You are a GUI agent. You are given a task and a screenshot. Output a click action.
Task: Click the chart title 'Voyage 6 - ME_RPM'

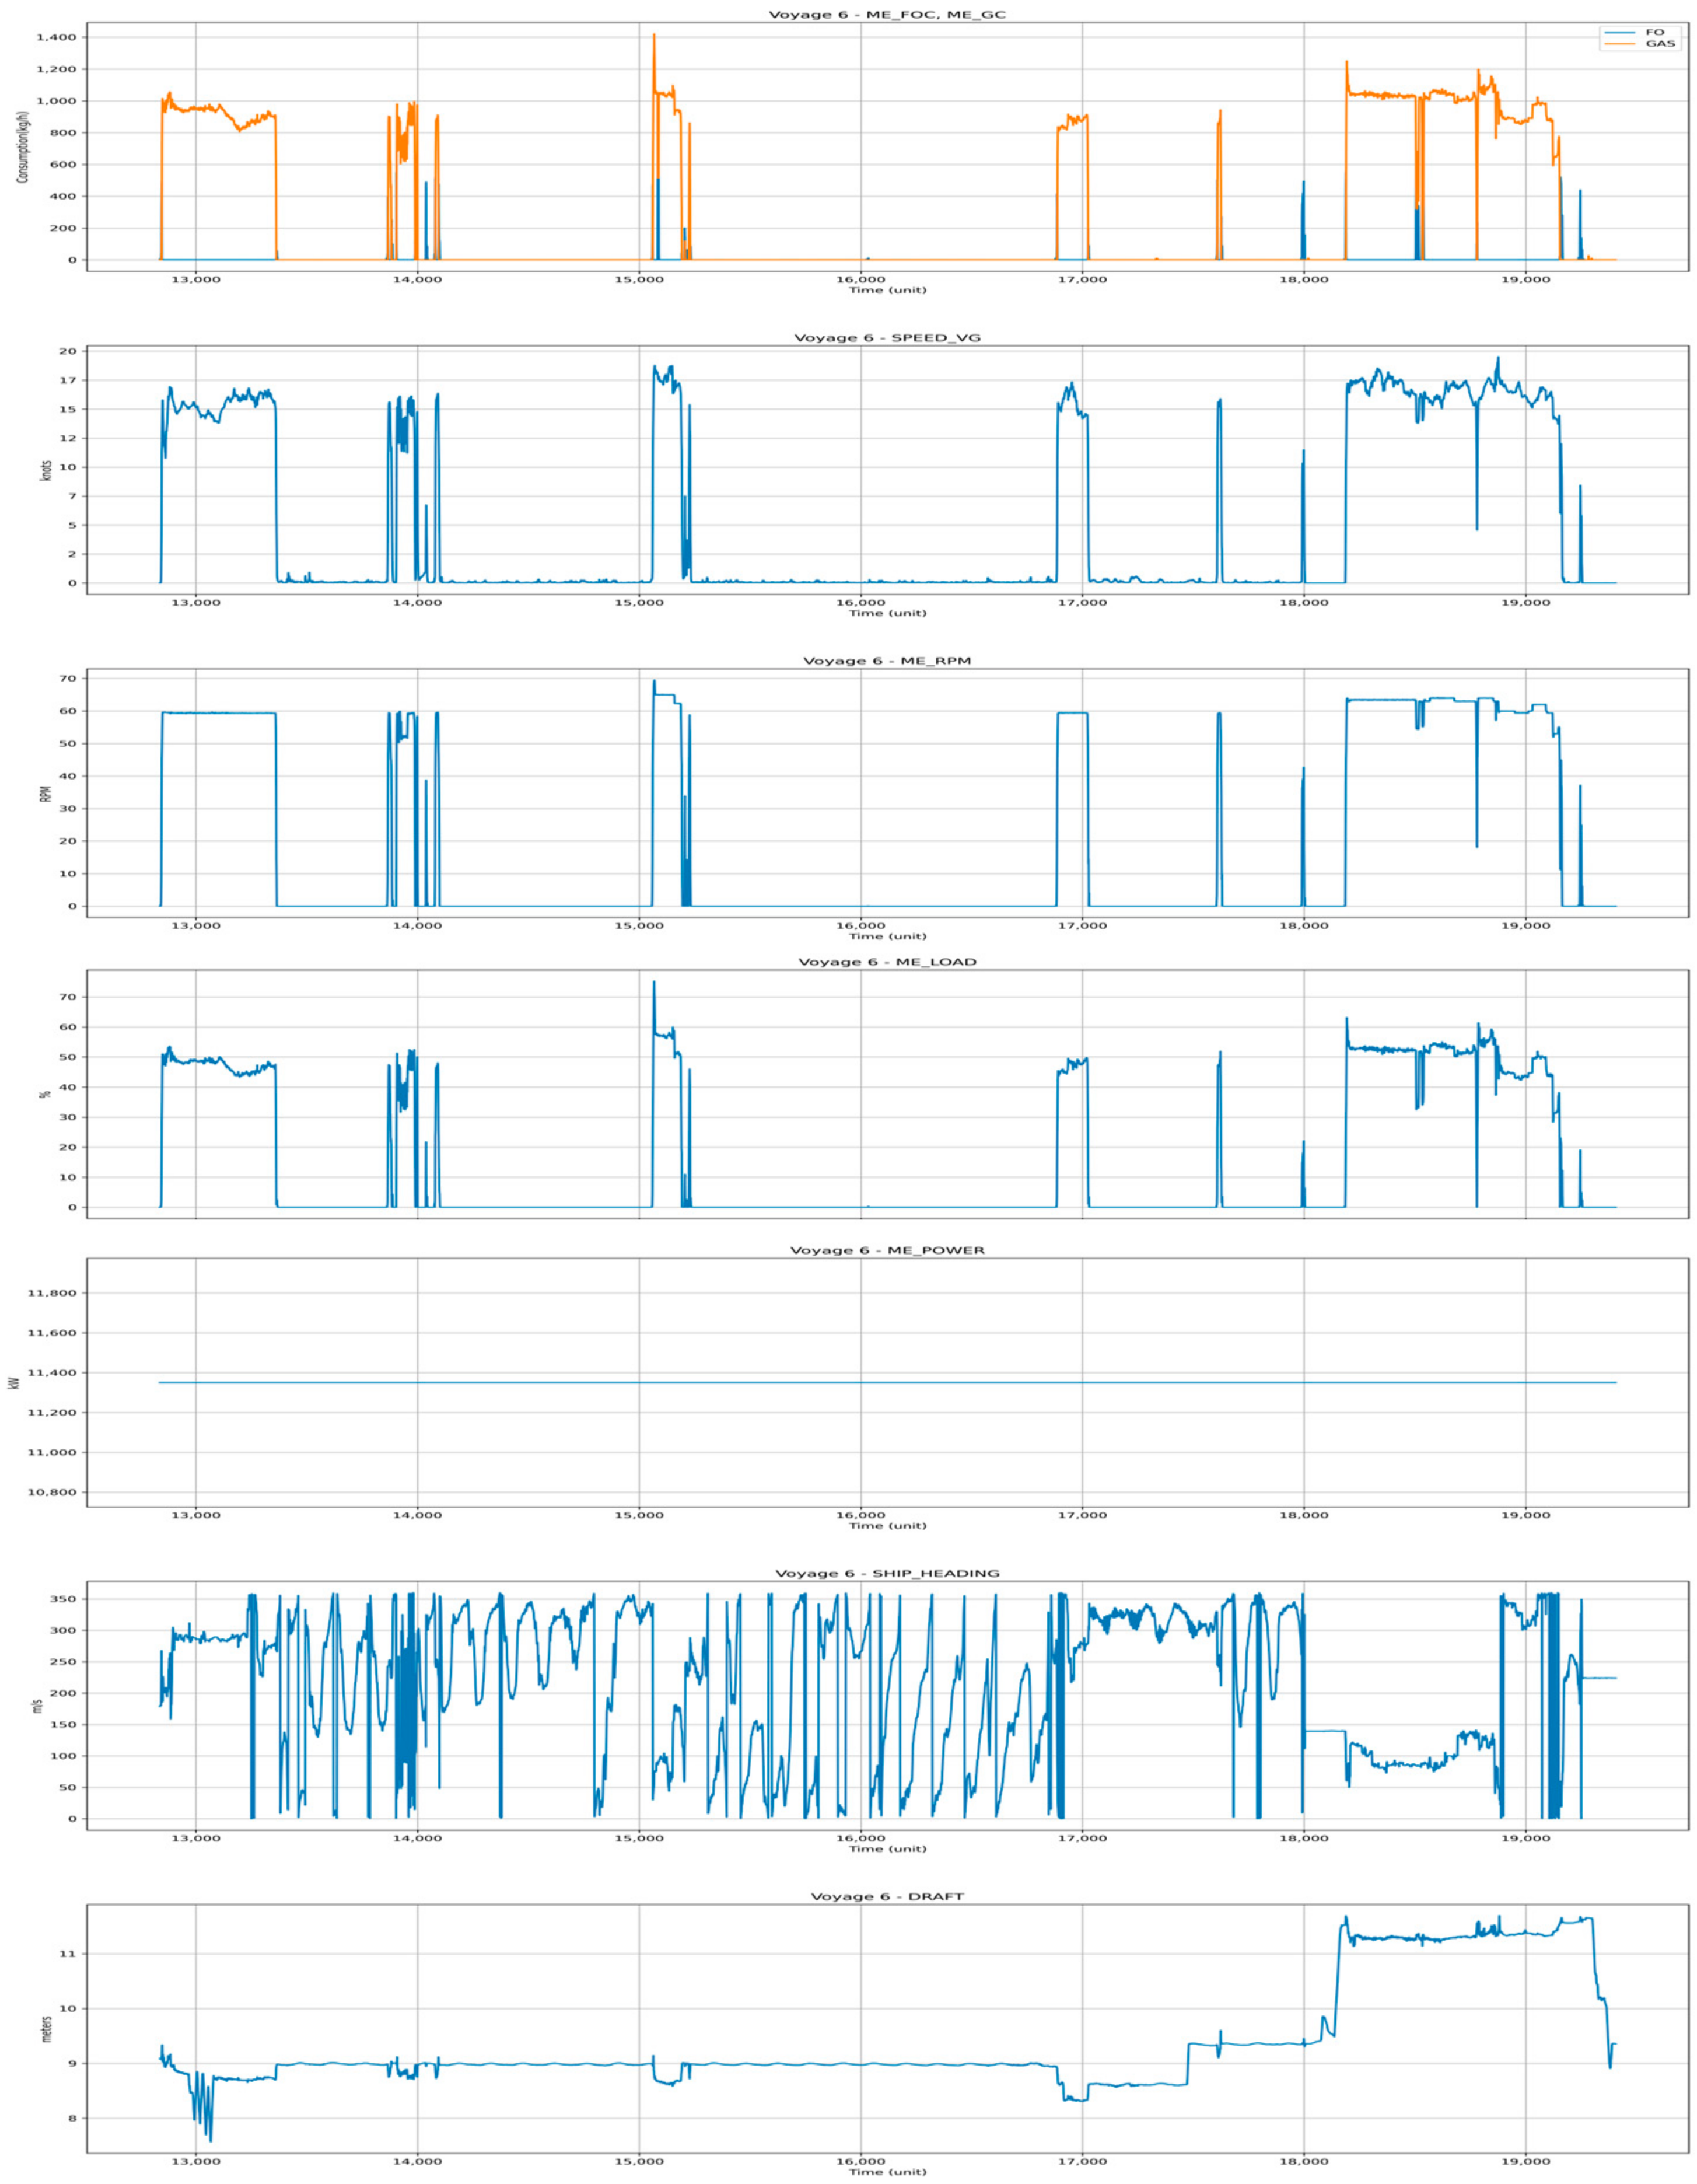(887, 661)
